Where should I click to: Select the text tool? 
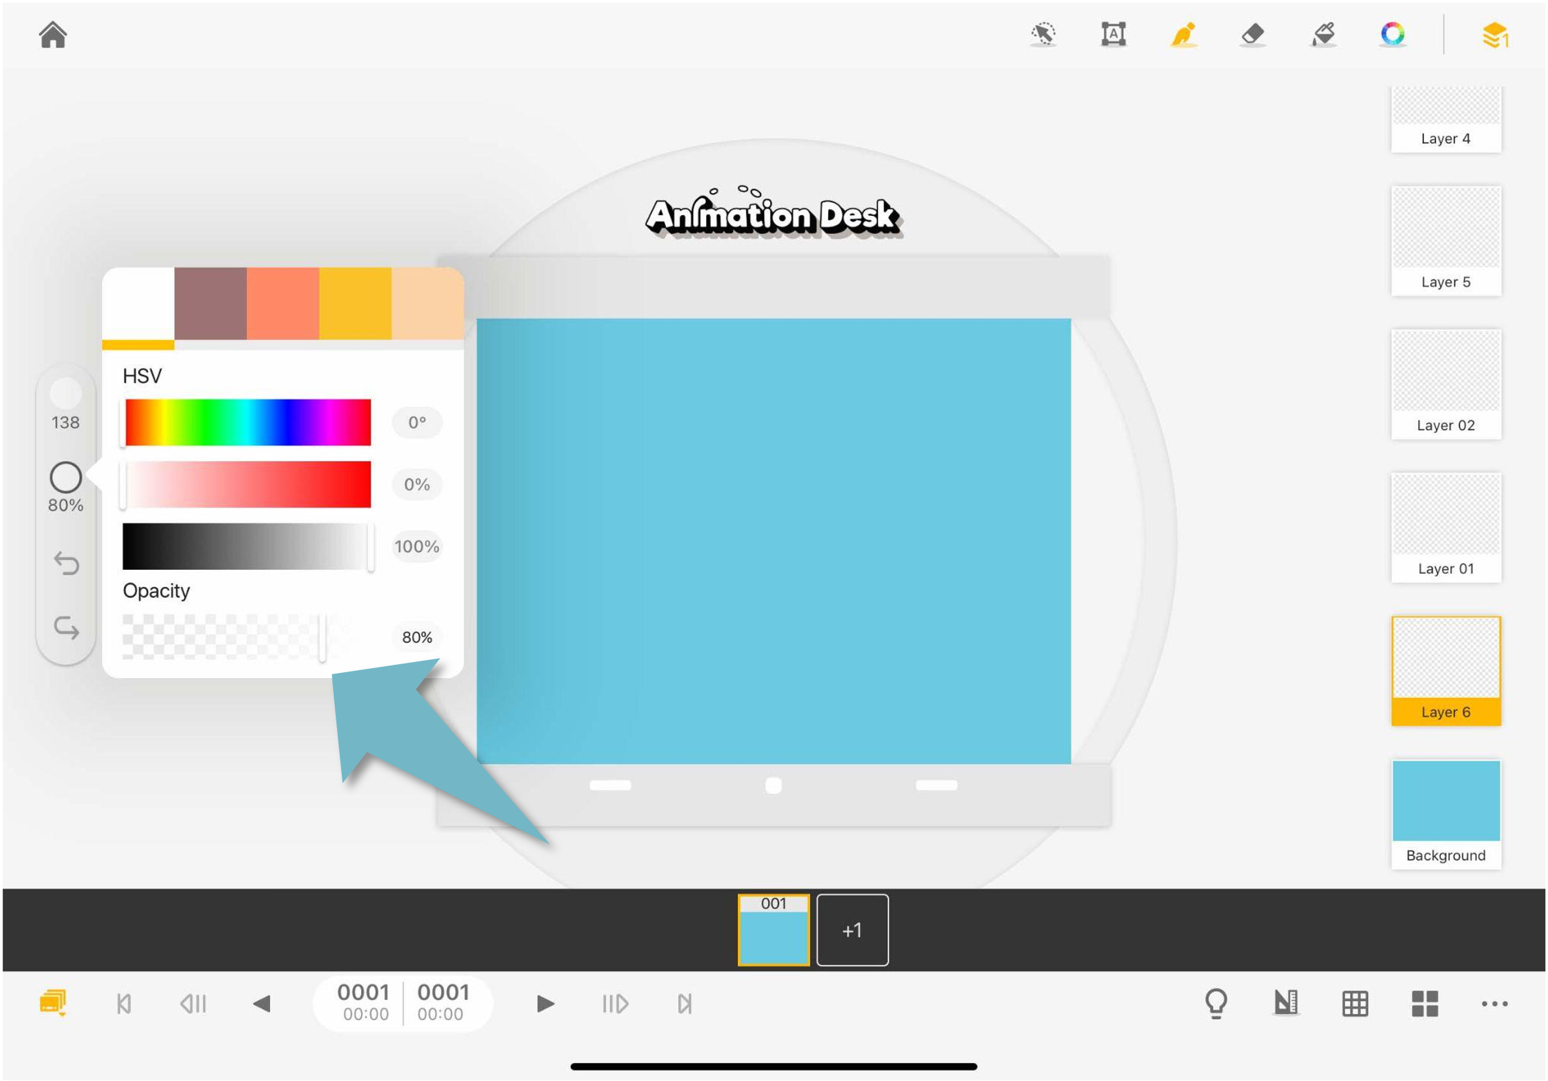point(1113,34)
